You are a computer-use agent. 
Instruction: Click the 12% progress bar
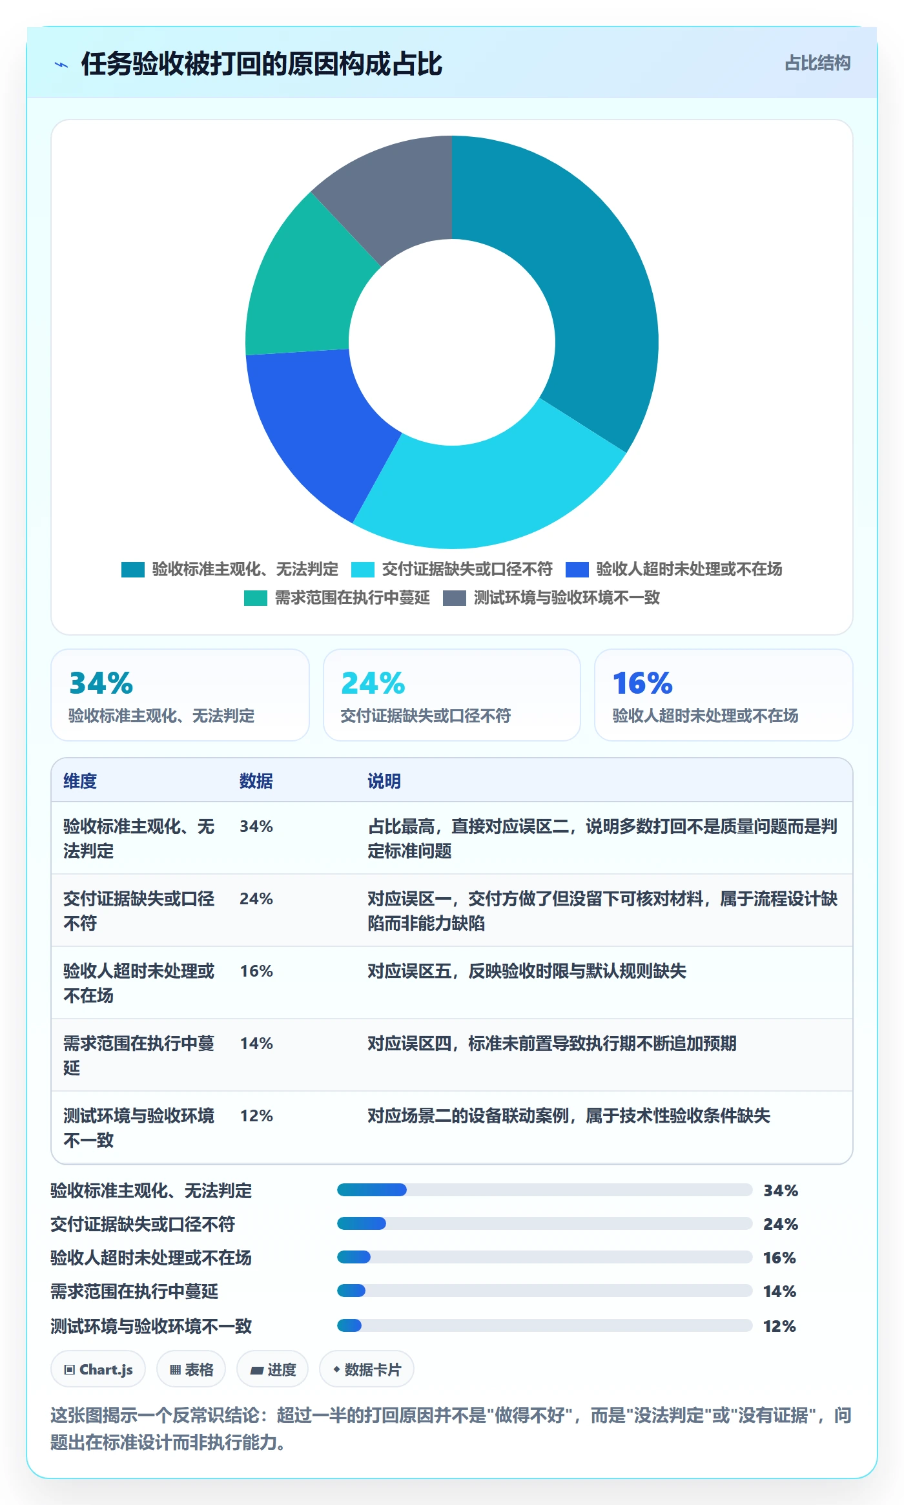click(x=544, y=1325)
